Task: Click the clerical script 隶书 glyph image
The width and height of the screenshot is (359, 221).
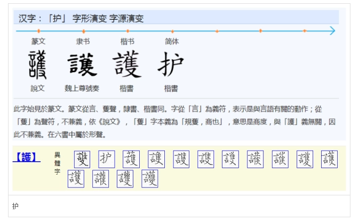Action: (82, 65)
